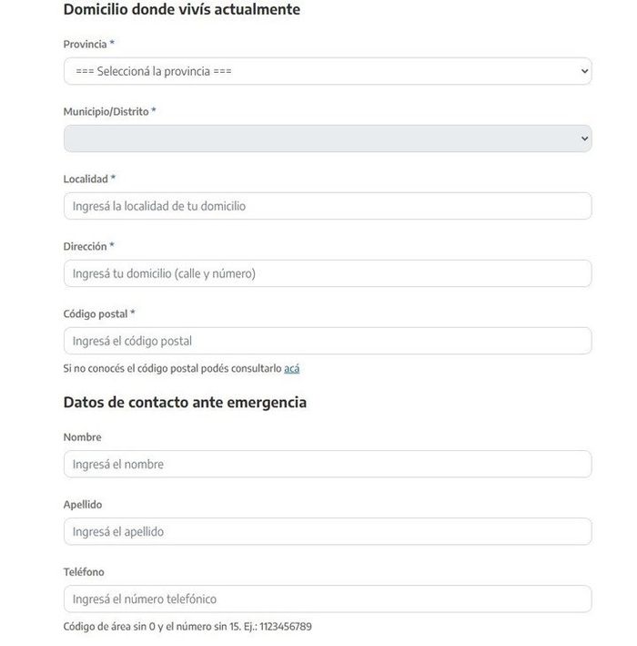Click the 'Datos de contacto ante emergencia' heading
The height and width of the screenshot is (646, 637).
click(185, 403)
